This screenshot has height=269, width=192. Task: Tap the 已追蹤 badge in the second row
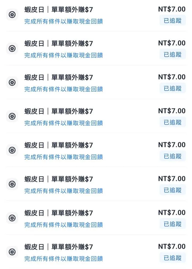point(173,54)
